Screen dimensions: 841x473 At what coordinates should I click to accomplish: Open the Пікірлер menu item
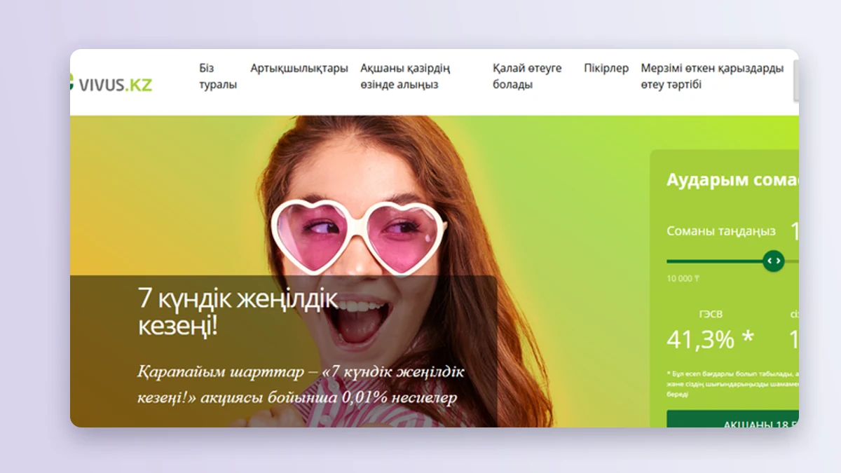(x=606, y=68)
